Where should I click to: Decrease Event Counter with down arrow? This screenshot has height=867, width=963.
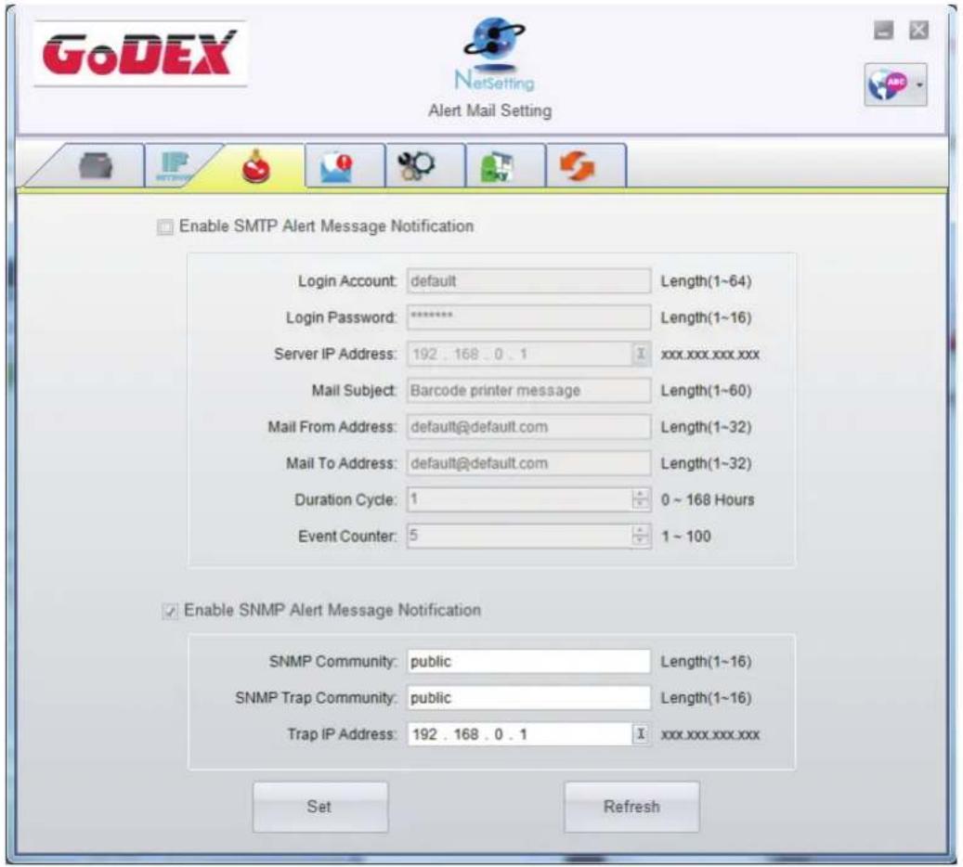click(x=641, y=541)
